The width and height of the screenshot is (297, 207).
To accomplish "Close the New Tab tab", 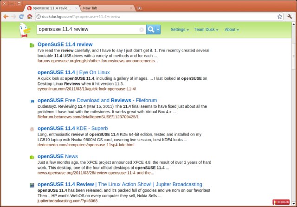I will [x=131, y=8].
